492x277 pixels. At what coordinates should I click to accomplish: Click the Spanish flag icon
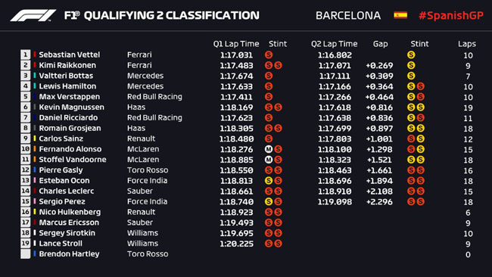pyautogui.click(x=400, y=15)
